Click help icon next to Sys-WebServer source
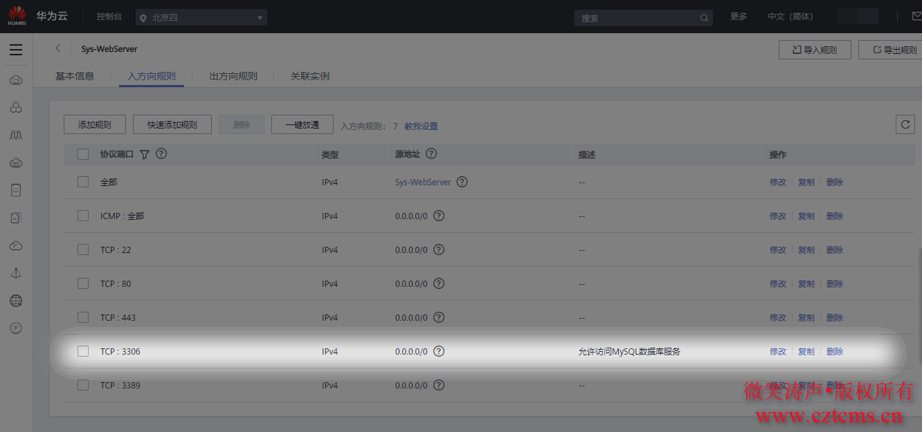This screenshot has height=432, width=922. coord(462,182)
